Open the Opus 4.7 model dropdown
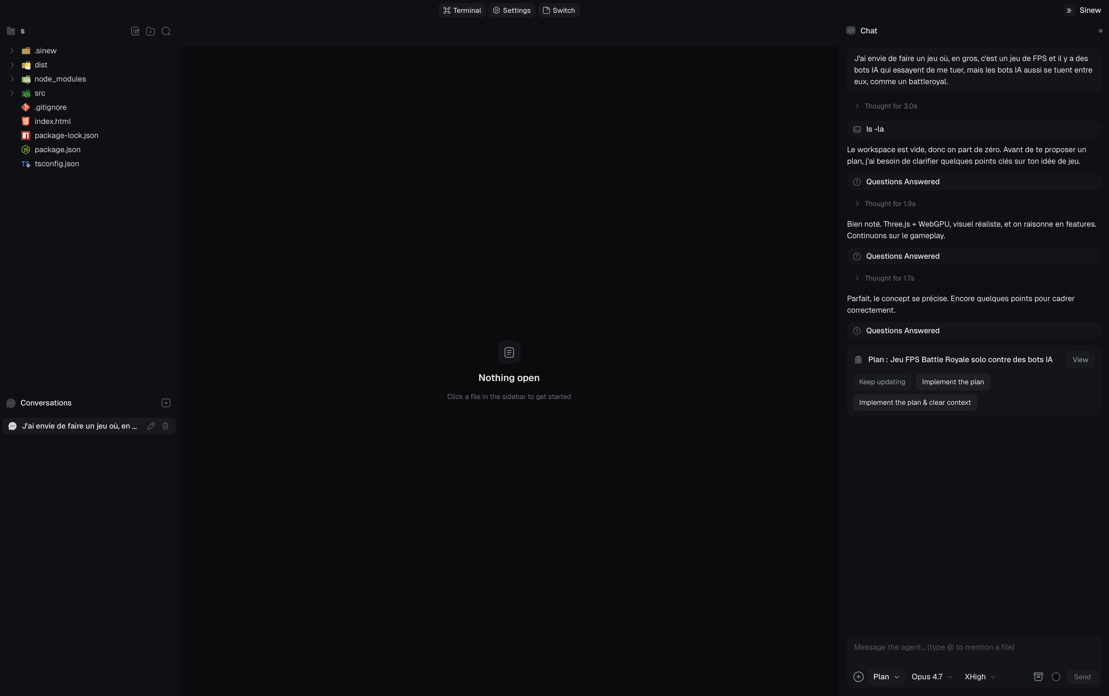 [932, 677]
